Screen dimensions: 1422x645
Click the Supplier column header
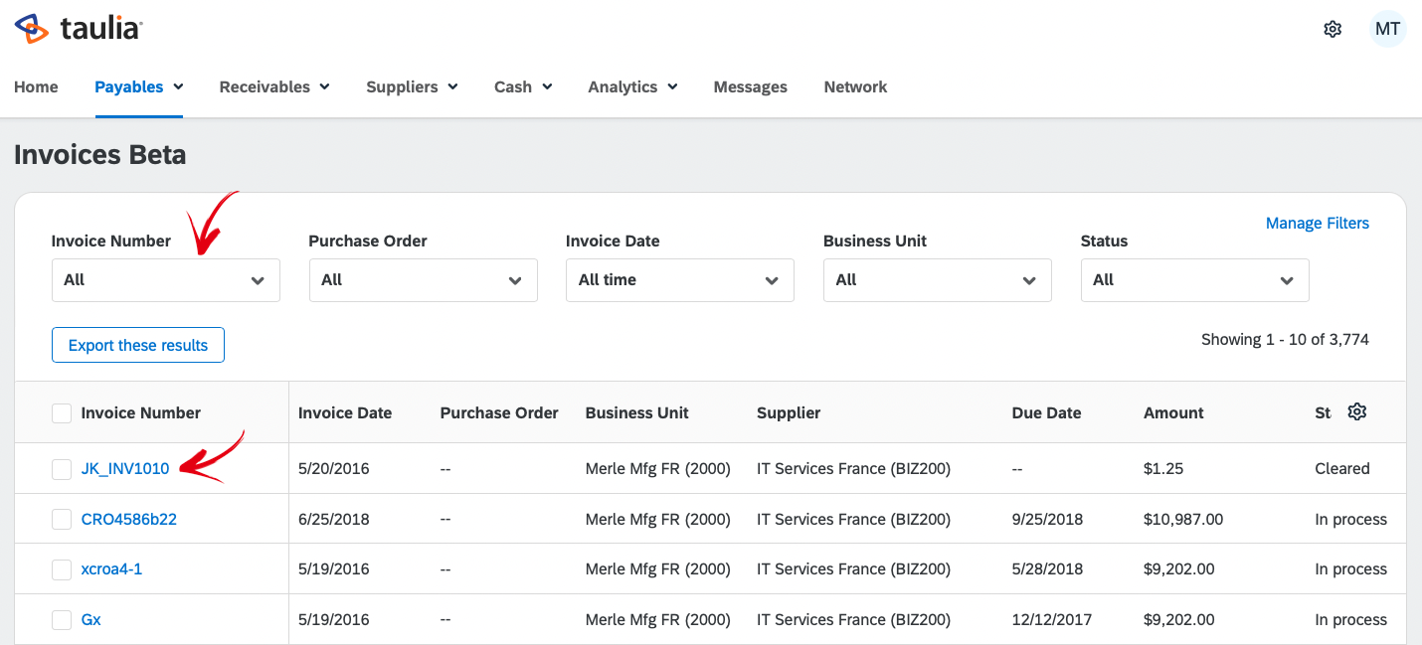[x=789, y=412]
